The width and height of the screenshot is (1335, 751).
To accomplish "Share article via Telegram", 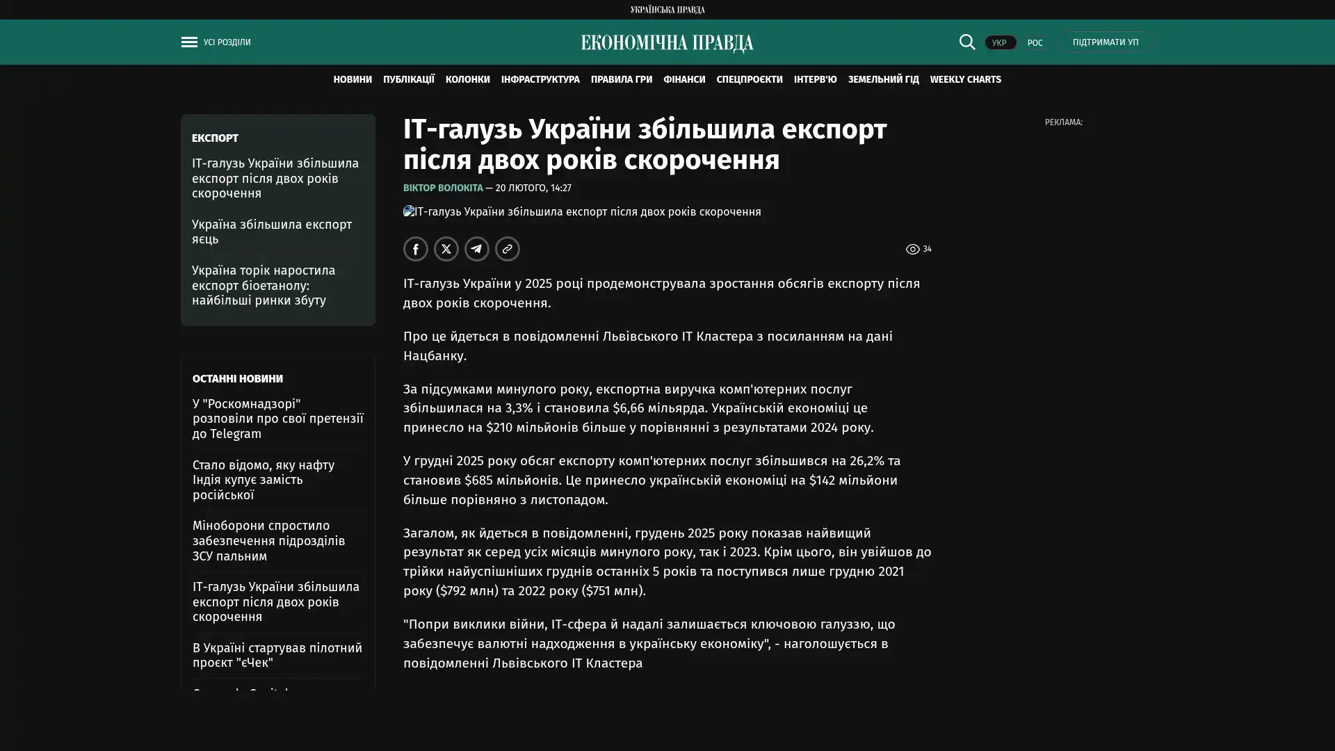I will tap(477, 249).
